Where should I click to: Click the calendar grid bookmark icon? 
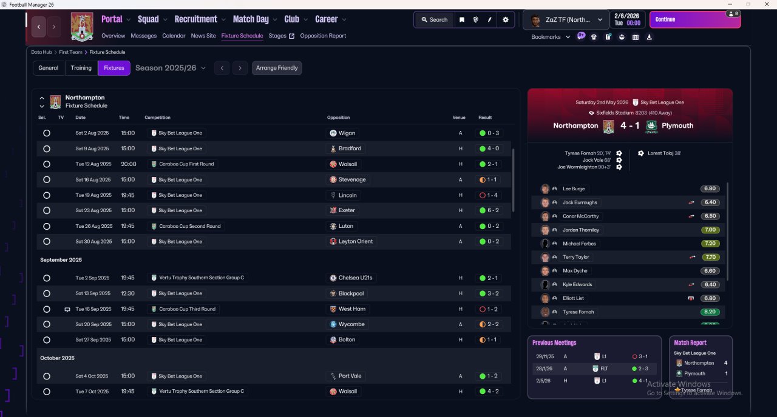pos(636,37)
